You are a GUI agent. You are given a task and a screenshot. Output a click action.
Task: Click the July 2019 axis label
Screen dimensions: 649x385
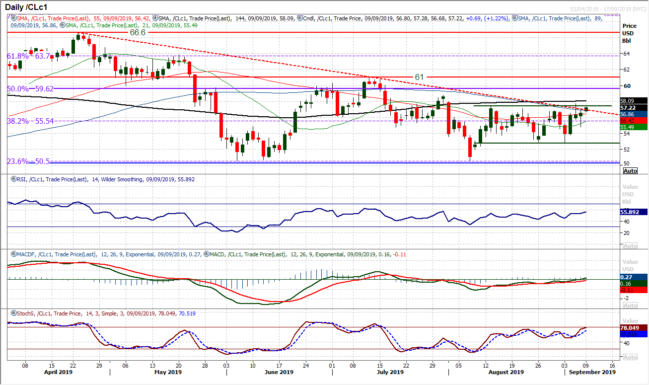point(389,372)
